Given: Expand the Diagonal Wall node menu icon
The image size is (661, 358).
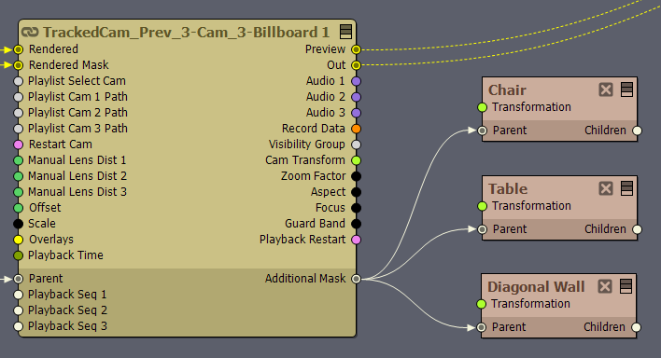Looking at the screenshot, I should tap(626, 286).
